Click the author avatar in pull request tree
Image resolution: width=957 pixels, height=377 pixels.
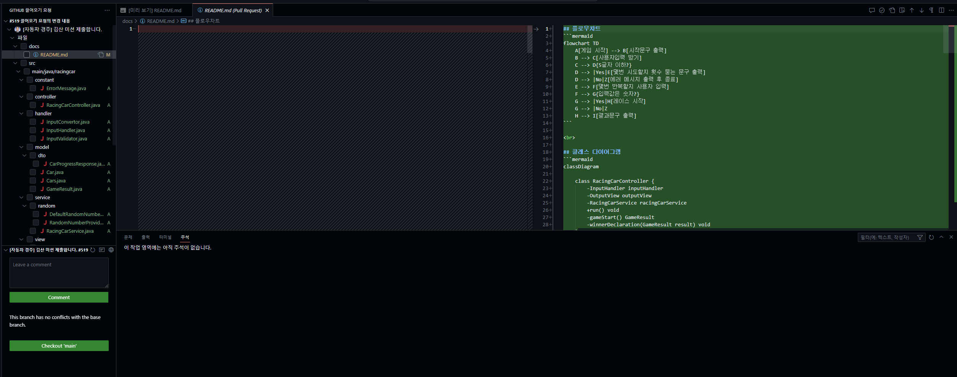pos(18,29)
